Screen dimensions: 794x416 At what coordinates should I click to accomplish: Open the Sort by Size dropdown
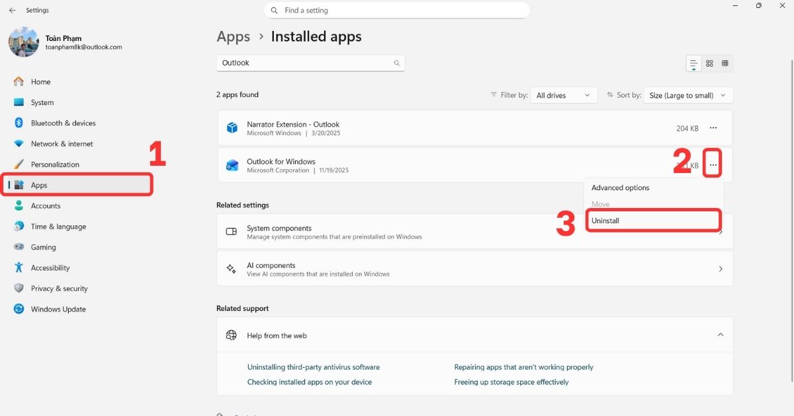coord(687,96)
